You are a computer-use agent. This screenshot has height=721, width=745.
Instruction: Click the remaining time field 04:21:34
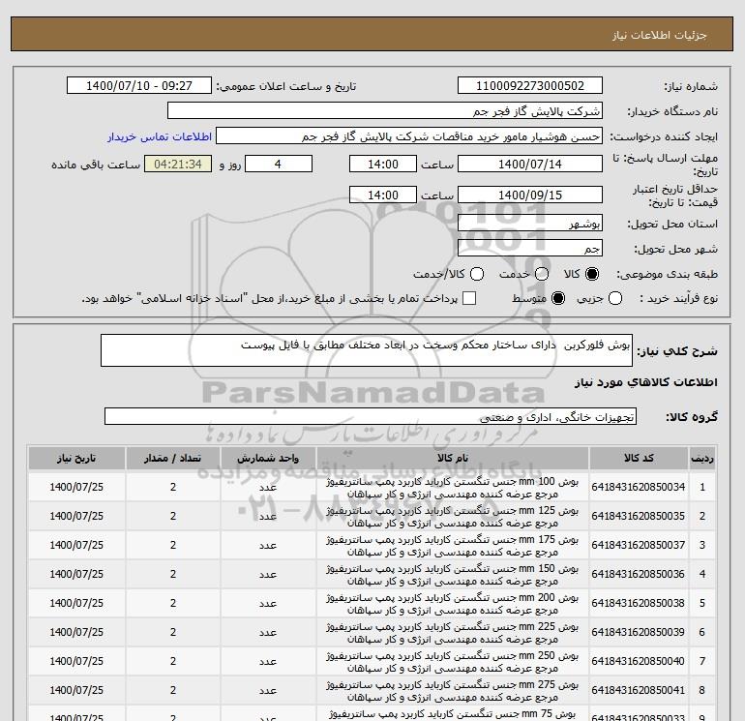pyautogui.click(x=178, y=164)
